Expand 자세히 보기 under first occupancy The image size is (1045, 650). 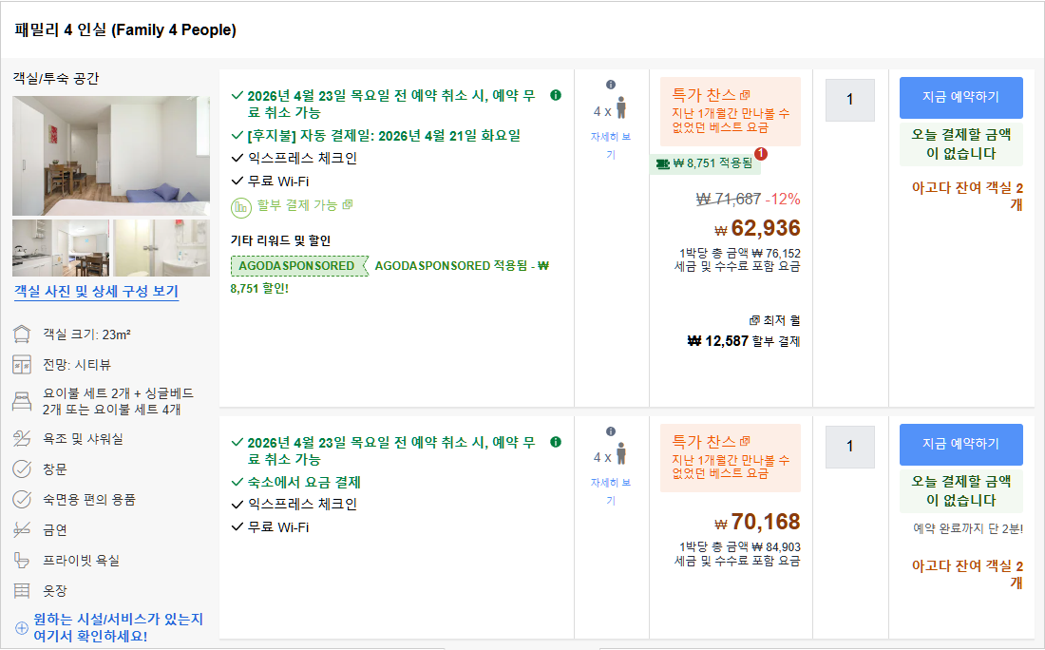[x=610, y=145]
